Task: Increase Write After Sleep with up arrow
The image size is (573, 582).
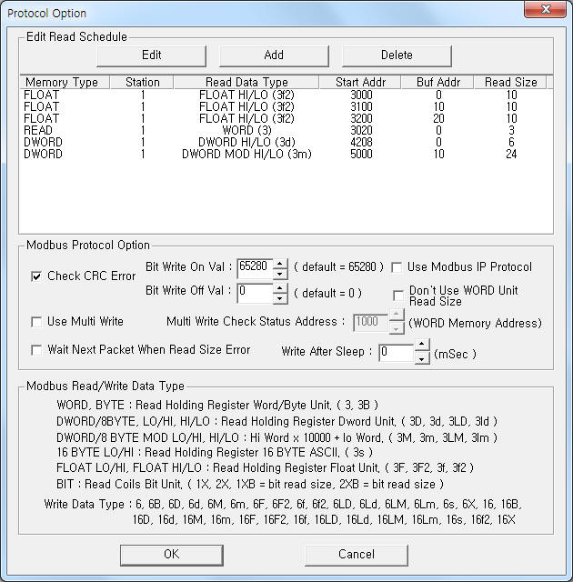Action: [422, 344]
